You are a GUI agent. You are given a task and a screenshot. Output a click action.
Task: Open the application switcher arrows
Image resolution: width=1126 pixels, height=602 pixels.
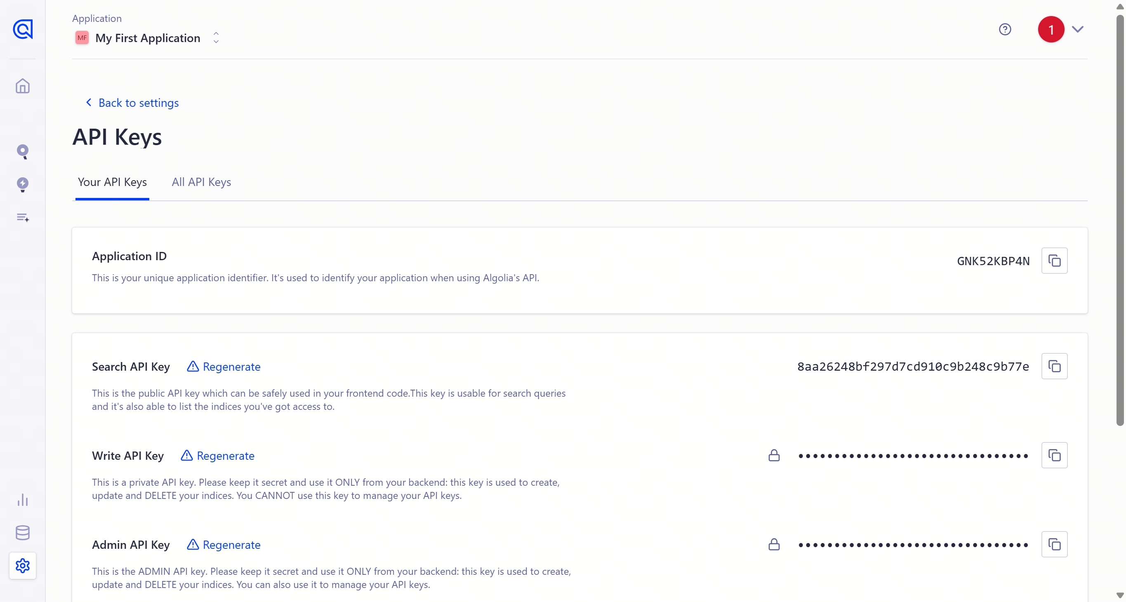point(216,38)
